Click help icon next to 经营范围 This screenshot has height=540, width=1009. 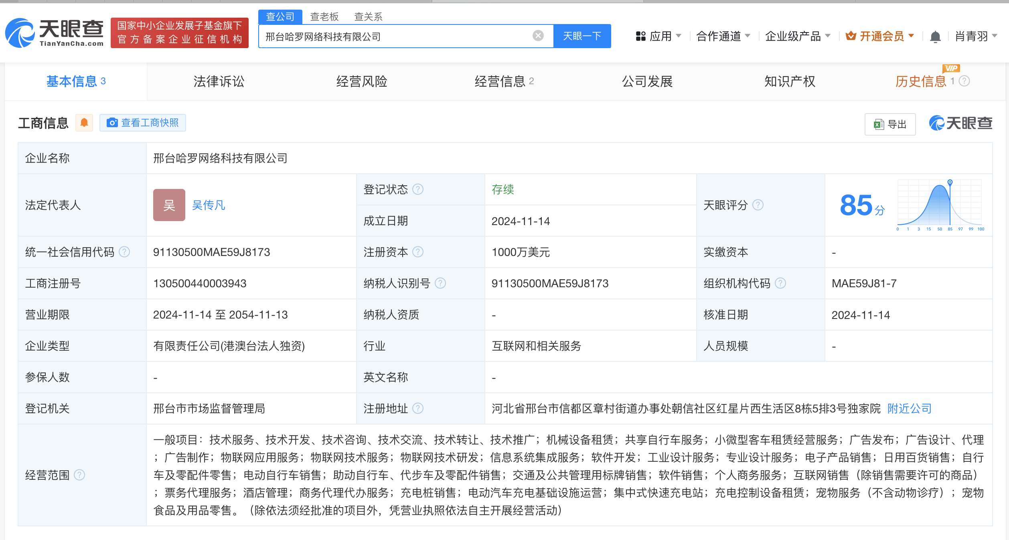coord(80,475)
